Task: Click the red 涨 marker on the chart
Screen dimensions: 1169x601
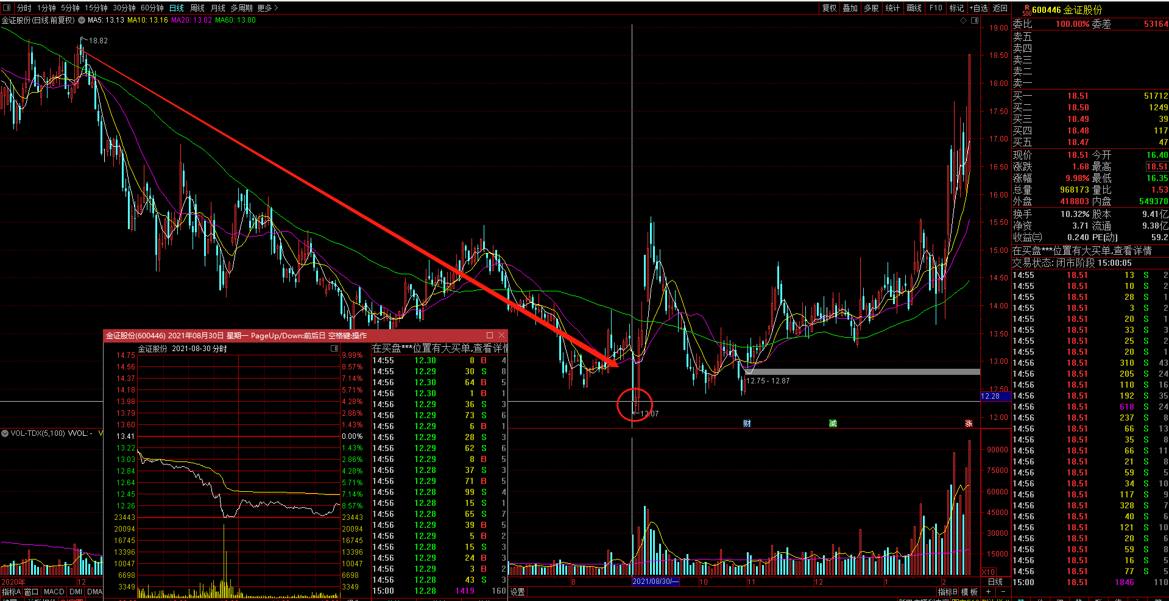Action: (969, 424)
